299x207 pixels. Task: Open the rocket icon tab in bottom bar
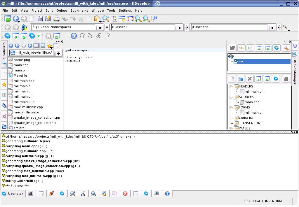click(x=51, y=194)
